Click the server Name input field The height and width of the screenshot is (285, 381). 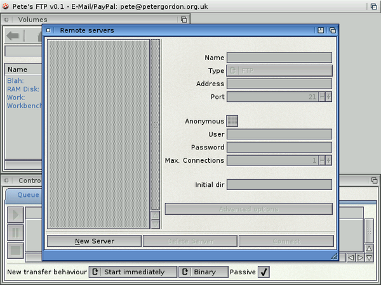click(279, 58)
